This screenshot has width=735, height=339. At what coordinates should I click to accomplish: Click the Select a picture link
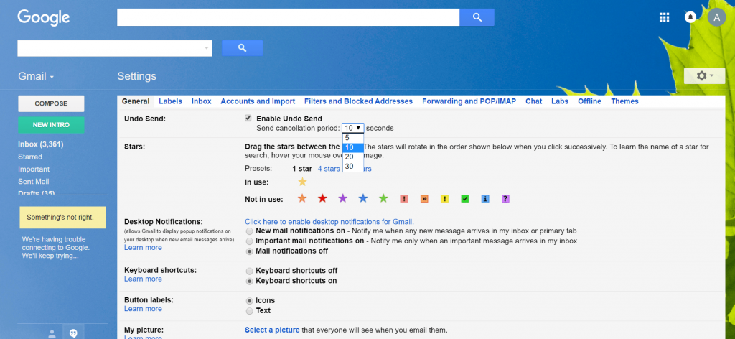click(272, 330)
